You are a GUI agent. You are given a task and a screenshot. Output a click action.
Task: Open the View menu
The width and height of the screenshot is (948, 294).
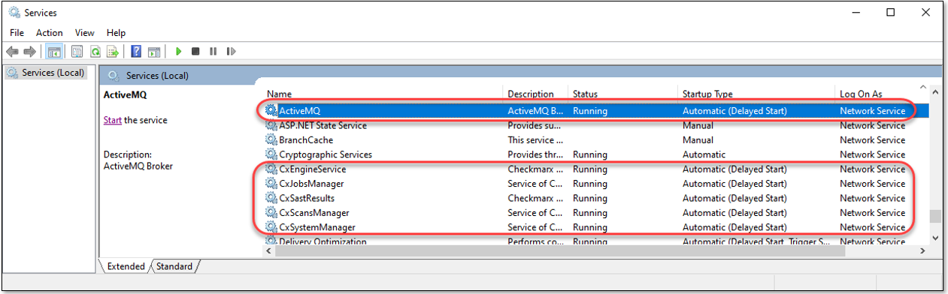tap(84, 33)
